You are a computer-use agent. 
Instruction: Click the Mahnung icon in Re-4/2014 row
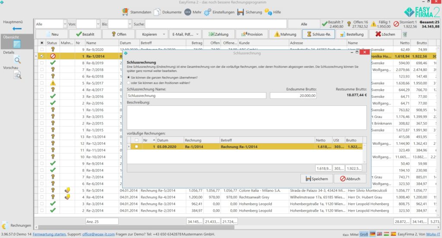(67, 197)
